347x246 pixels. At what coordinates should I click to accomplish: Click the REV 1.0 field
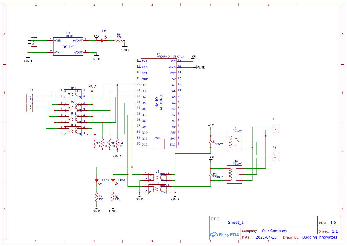coord(332,223)
